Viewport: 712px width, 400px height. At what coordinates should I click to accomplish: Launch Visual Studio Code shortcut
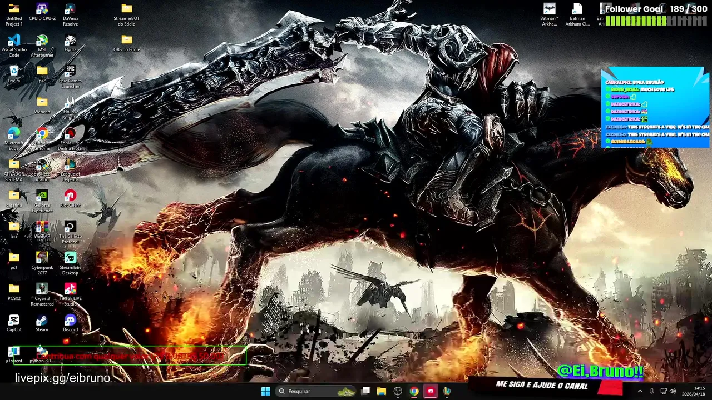pyautogui.click(x=14, y=46)
